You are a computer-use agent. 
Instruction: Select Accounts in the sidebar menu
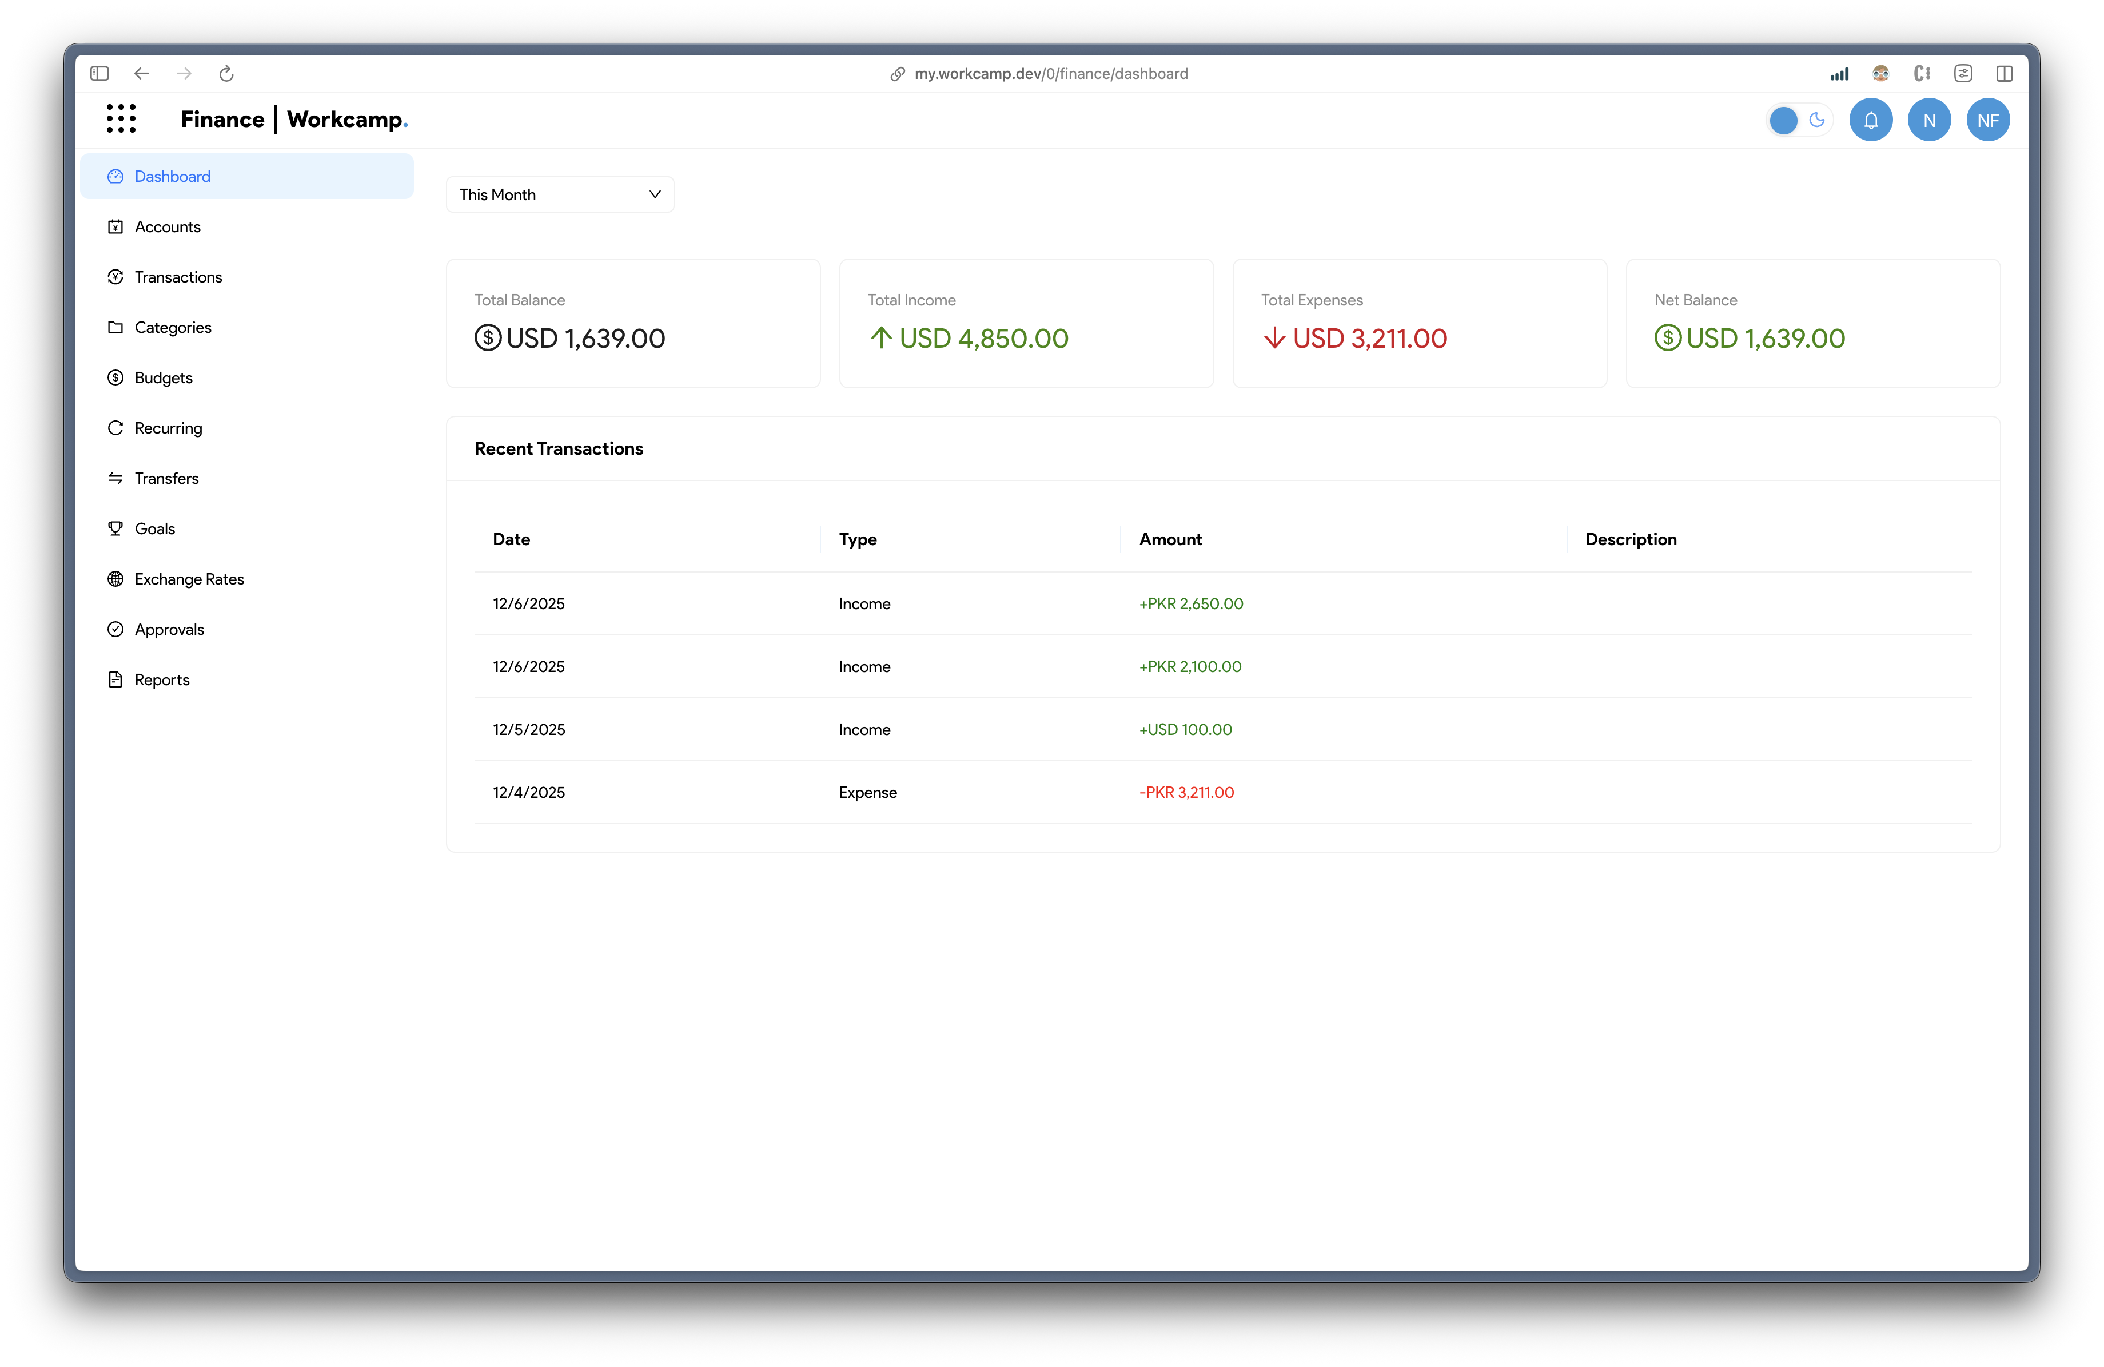(x=167, y=226)
